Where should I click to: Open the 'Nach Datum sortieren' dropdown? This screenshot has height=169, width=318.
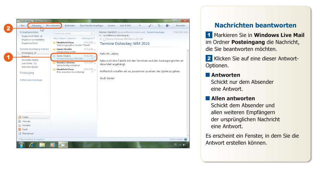[x=65, y=38]
